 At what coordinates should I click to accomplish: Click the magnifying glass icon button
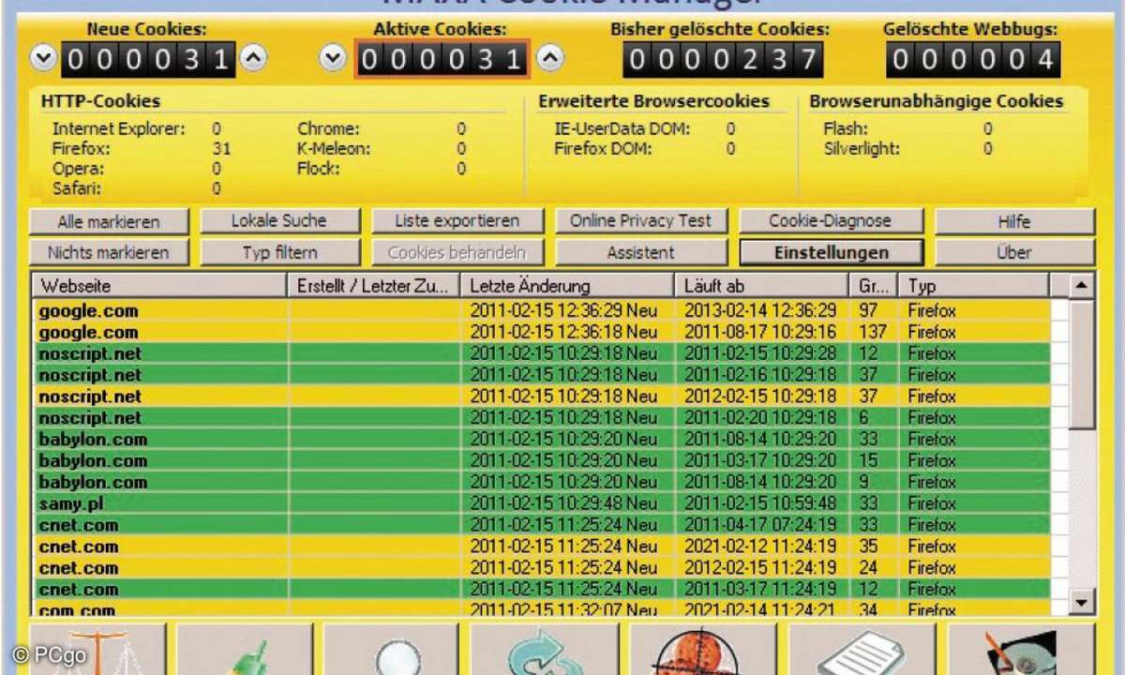[x=391, y=650]
